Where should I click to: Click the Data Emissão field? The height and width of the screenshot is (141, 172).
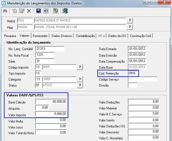(137, 55)
